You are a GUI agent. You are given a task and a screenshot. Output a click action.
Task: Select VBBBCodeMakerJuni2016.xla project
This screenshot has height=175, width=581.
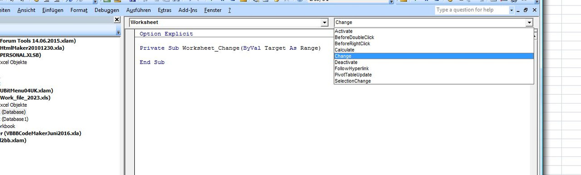pos(40,133)
